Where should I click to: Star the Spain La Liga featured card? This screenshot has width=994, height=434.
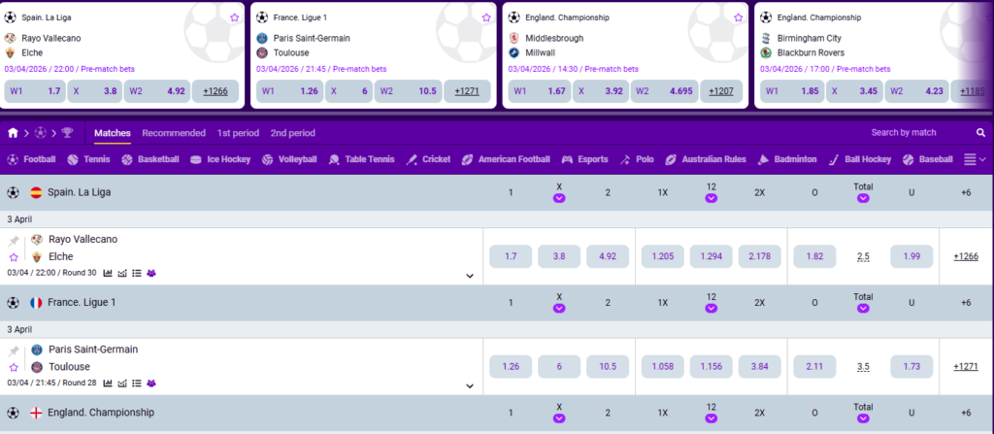point(235,17)
